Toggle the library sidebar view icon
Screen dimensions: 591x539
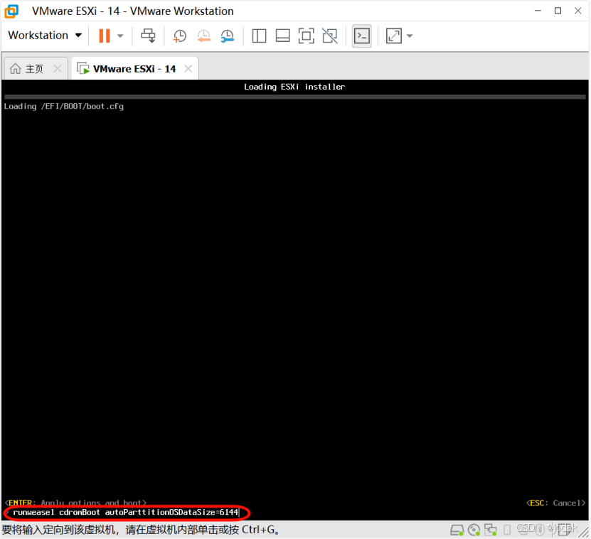tap(259, 36)
